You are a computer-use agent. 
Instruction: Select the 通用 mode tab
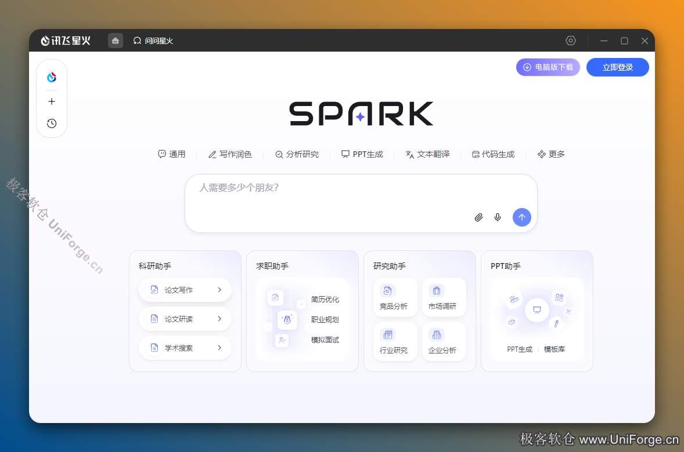pyautogui.click(x=171, y=154)
